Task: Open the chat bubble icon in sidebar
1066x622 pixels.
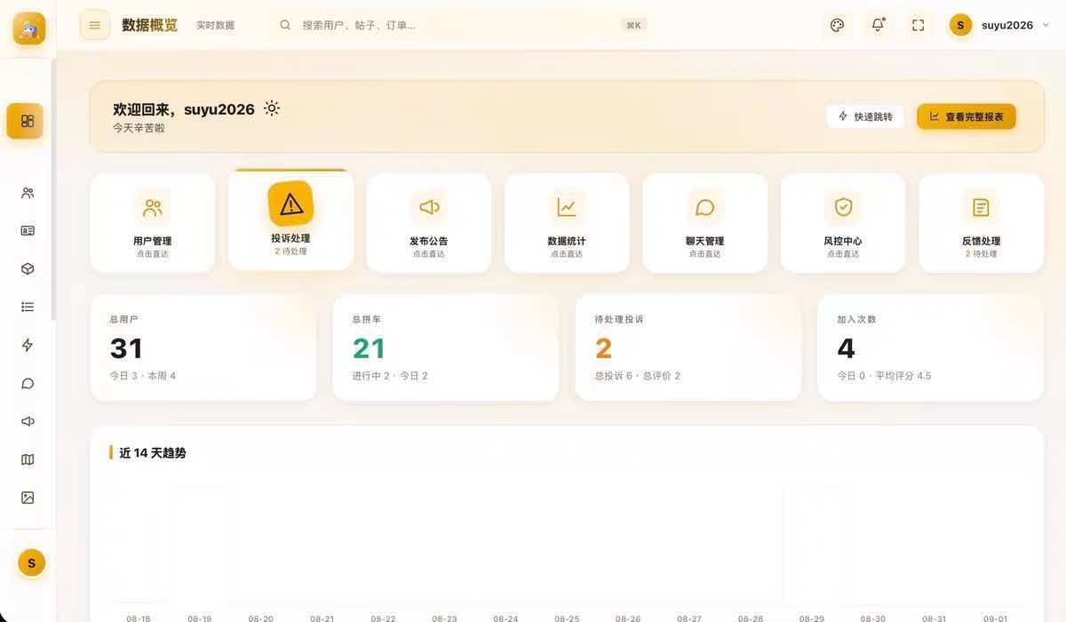Action: click(x=28, y=383)
